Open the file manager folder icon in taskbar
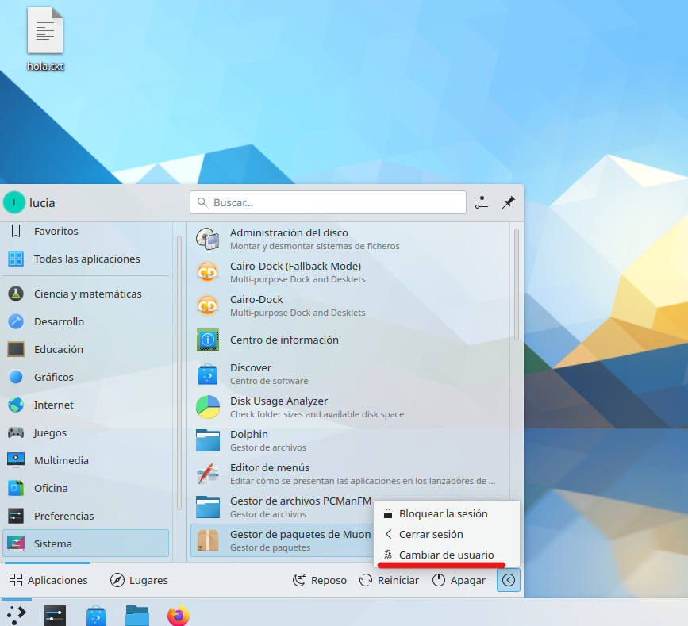Image resolution: width=688 pixels, height=626 pixels. click(136, 614)
